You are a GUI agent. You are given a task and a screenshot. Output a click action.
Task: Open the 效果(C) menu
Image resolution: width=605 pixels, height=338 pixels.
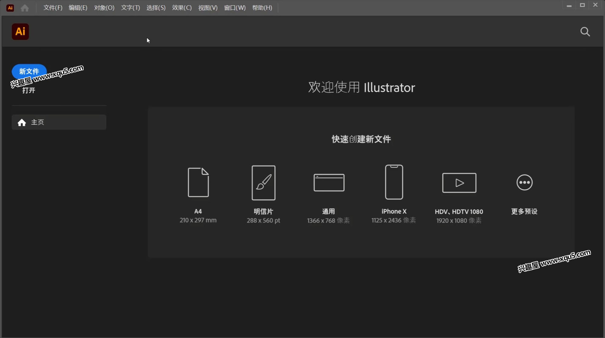coord(182,8)
